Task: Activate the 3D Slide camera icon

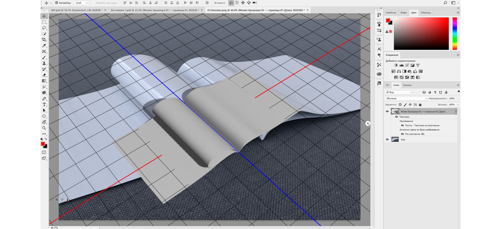Action: pyautogui.click(x=249, y=3)
